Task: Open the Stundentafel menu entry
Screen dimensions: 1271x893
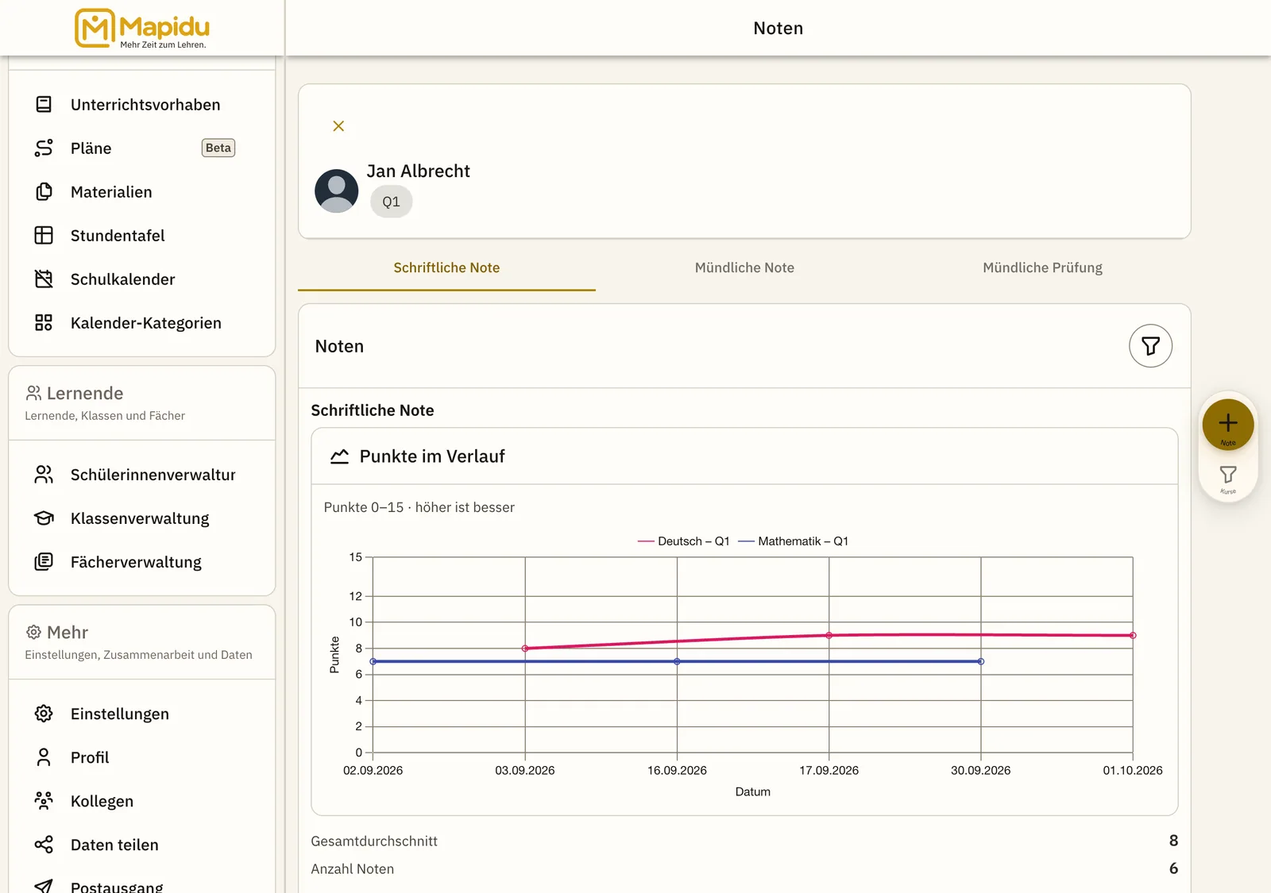Action: tap(141, 236)
